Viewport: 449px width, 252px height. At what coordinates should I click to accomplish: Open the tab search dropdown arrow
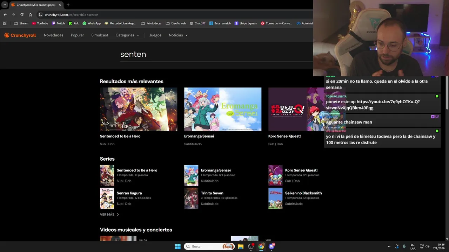click(x=5, y=5)
